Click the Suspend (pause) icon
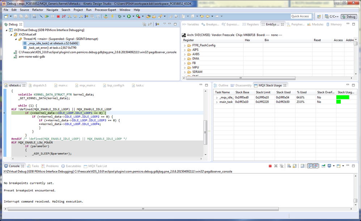The height and width of the screenshot is (221, 361). (x=53, y=16)
